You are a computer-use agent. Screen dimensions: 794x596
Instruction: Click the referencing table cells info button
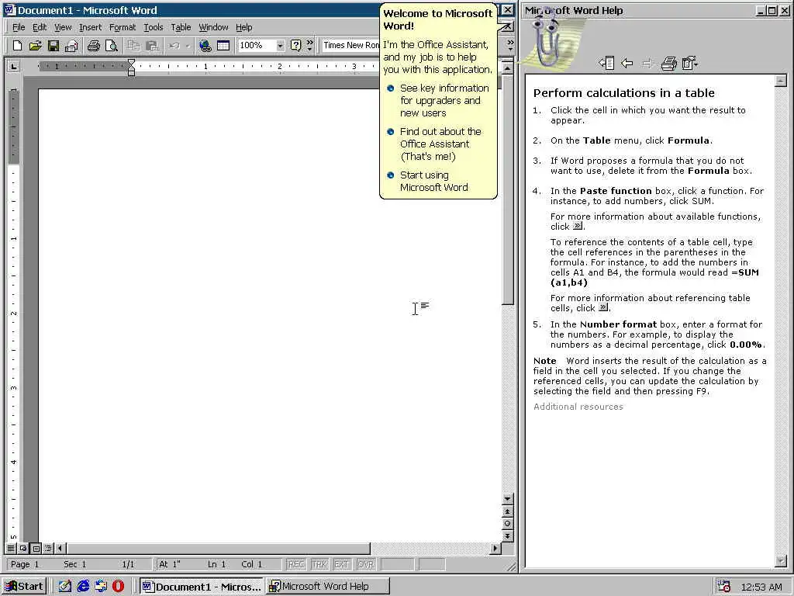coord(603,307)
